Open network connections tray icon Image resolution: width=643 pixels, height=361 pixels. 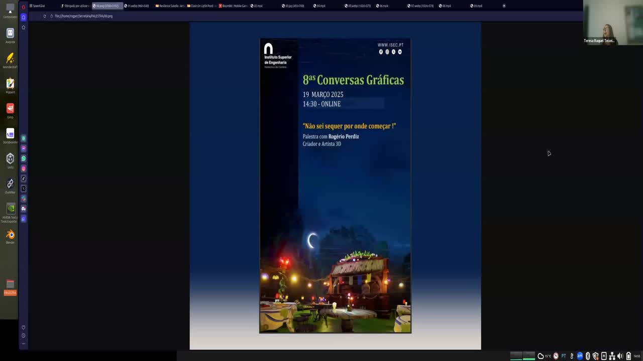click(x=612, y=356)
